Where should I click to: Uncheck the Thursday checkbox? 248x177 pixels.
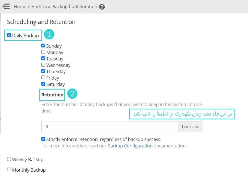(43, 71)
